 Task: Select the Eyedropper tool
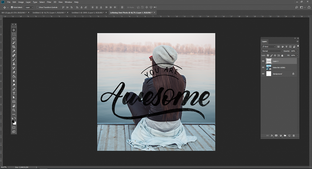click(x=14, y=51)
